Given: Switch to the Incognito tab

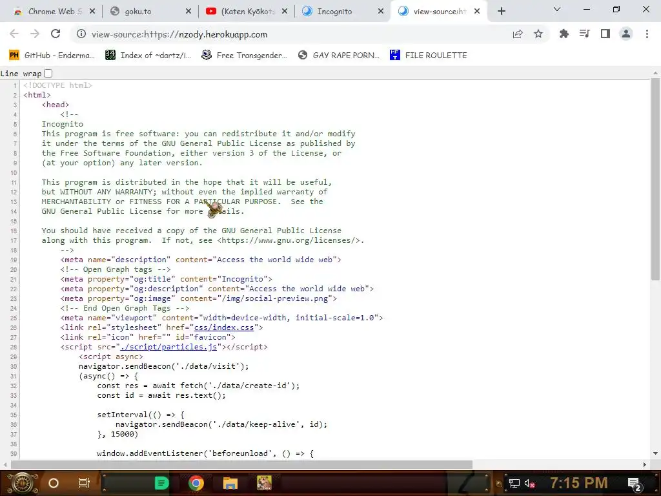Looking at the screenshot, I should (342, 12).
